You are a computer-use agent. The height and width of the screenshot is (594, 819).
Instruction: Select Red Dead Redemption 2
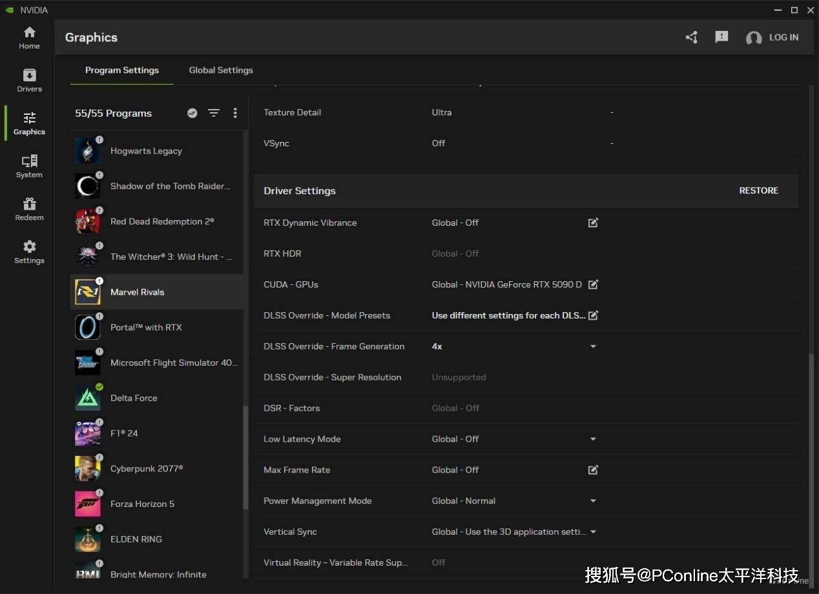(x=157, y=221)
